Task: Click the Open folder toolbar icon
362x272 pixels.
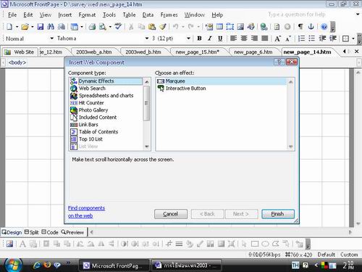Action: (x=25, y=27)
